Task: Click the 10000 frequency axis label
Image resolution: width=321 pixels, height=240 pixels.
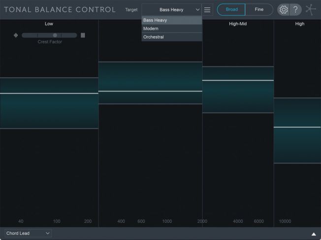Action: pos(285,221)
